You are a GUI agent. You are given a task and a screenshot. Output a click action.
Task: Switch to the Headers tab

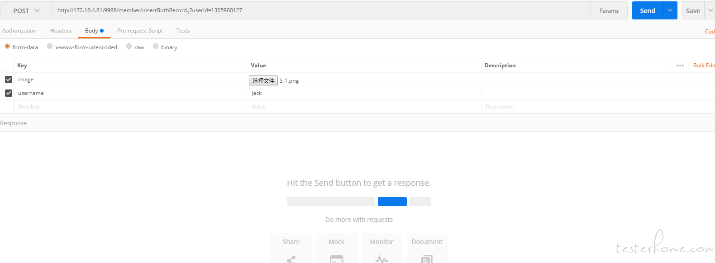click(x=61, y=31)
